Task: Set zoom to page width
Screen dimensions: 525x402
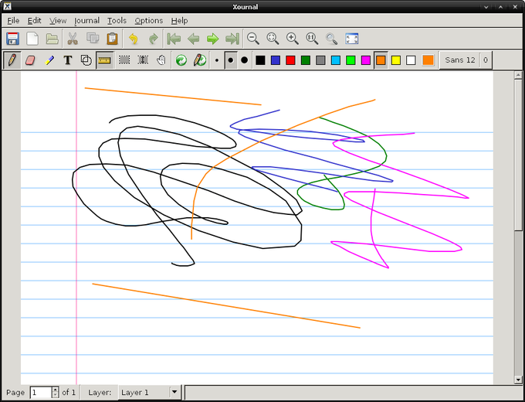Action: tap(273, 39)
